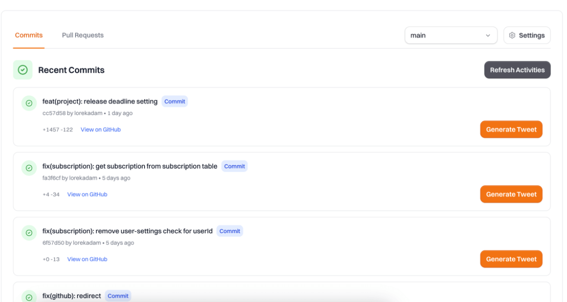The image size is (567, 302).
Task: Switch to the Commits tab
Action: 29,35
